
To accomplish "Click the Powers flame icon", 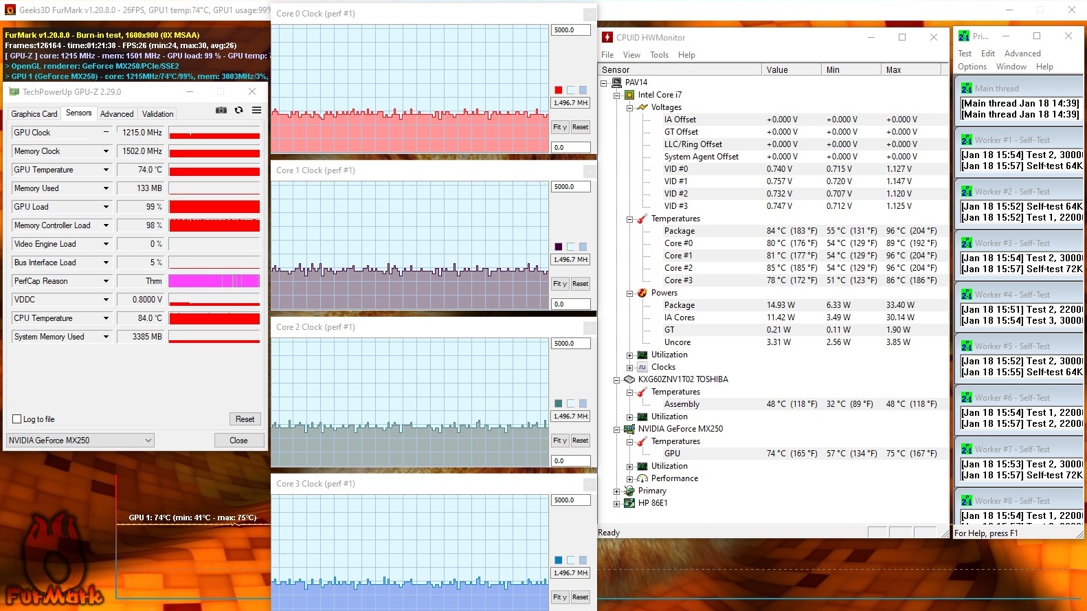I will pos(642,293).
